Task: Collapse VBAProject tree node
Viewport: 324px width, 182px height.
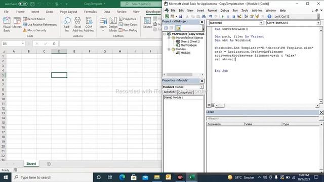Action: pyautogui.click(x=165, y=34)
